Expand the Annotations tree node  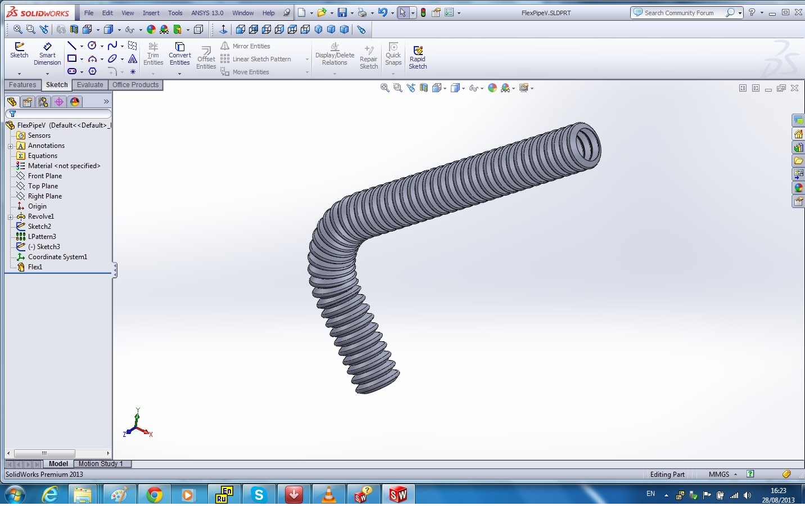pyautogui.click(x=11, y=146)
